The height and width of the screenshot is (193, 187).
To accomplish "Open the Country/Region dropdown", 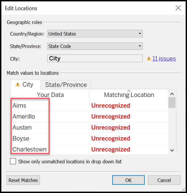I will 95,34.
